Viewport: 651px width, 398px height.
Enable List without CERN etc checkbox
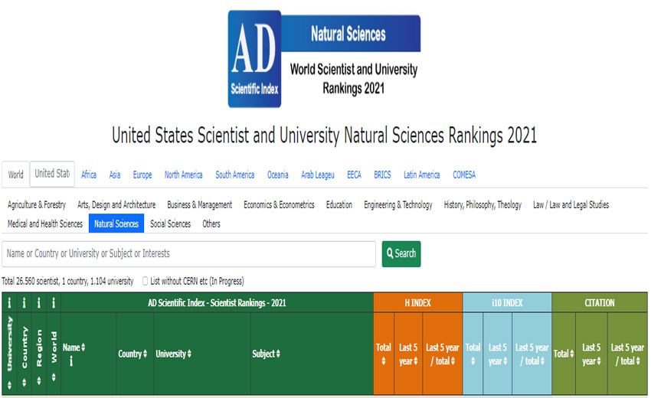pyautogui.click(x=146, y=281)
